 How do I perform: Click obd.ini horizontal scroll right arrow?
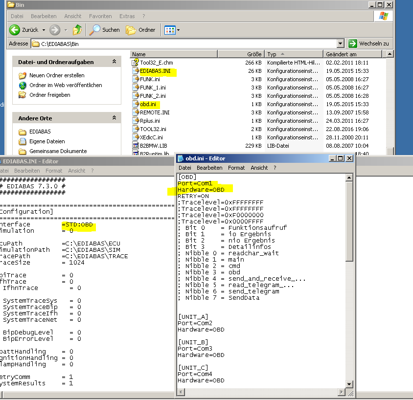[x=342, y=392]
